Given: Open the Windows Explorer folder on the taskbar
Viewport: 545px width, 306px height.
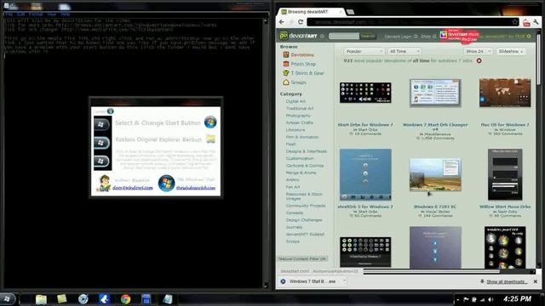Looking at the screenshot, I should point(41,299).
